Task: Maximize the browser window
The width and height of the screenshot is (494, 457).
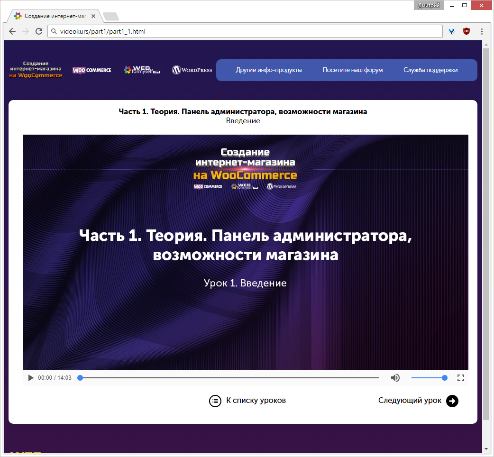Action: (x=465, y=5)
